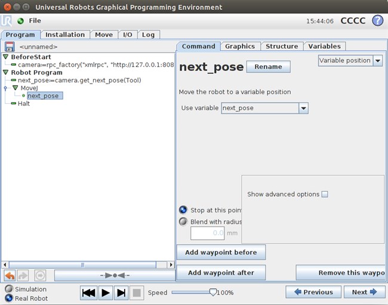Open the Log tab
The height and width of the screenshot is (305, 388).
(148, 35)
